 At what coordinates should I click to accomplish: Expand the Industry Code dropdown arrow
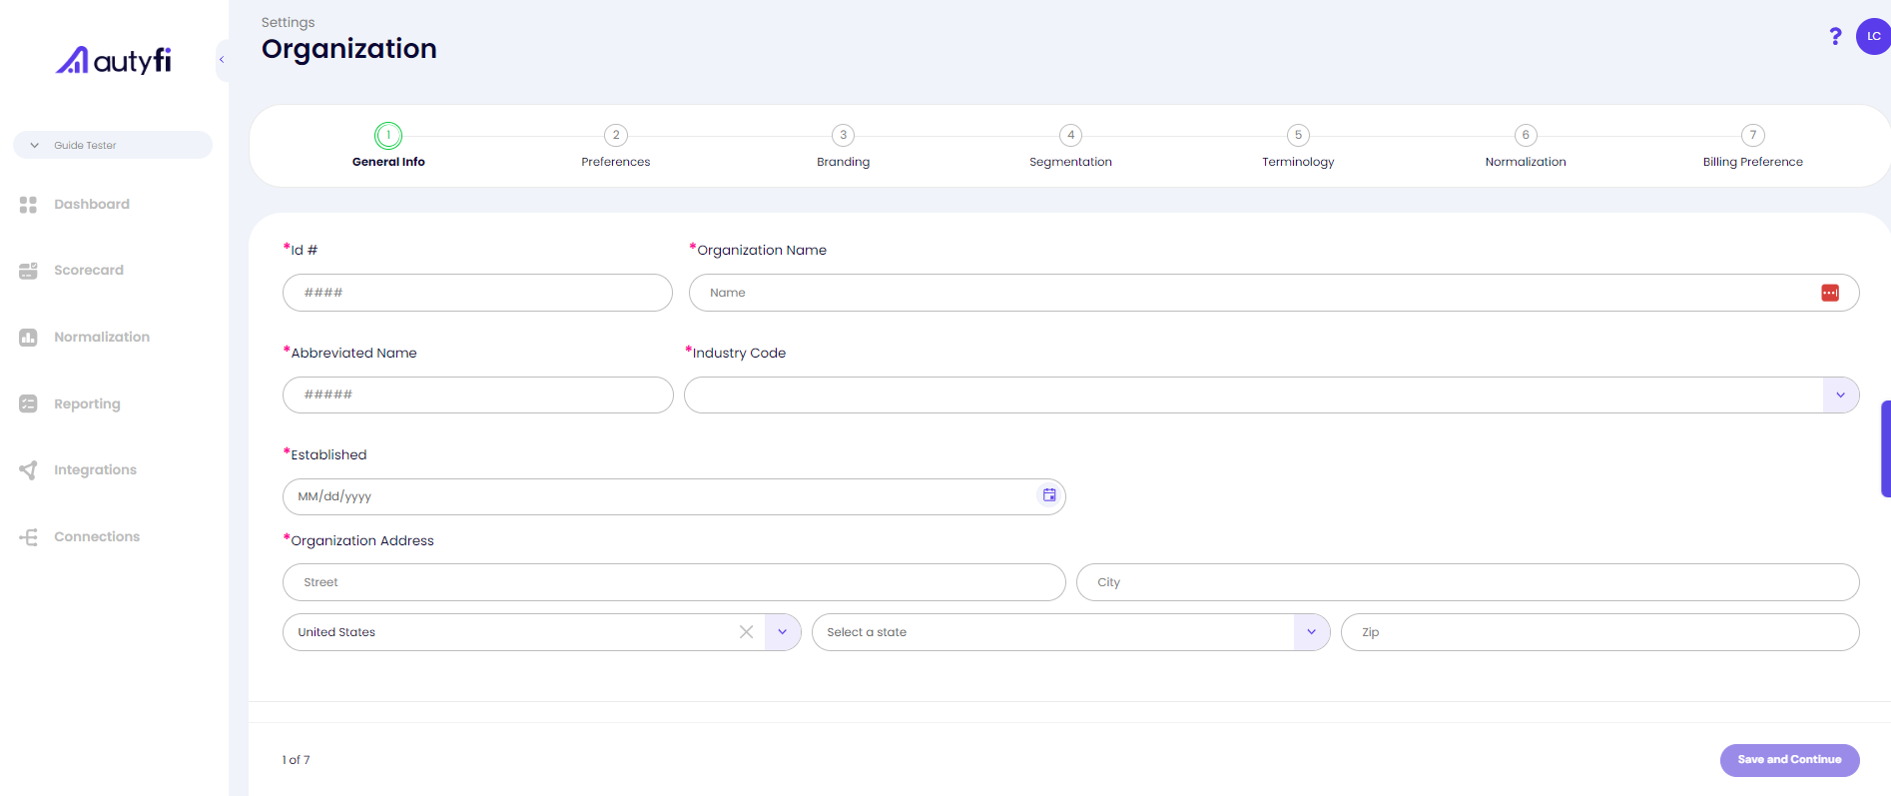click(1841, 395)
